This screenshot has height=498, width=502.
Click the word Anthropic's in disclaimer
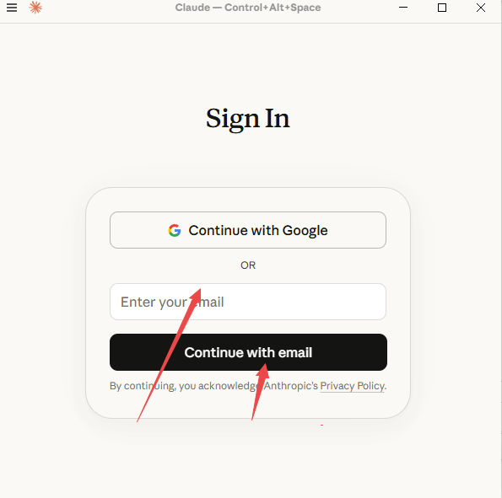tap(291, 386)
